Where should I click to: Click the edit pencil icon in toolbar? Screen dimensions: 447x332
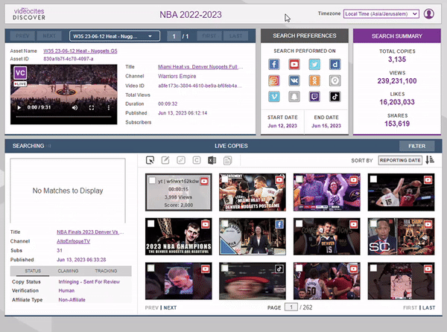(x=165, y=160)
